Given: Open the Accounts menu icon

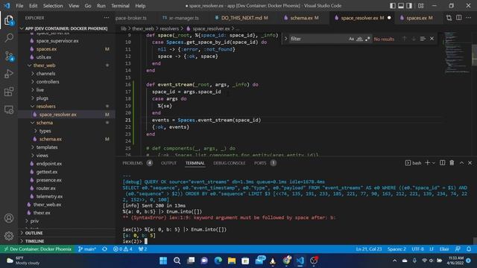Looking at the screenshot, I should 9,218.
